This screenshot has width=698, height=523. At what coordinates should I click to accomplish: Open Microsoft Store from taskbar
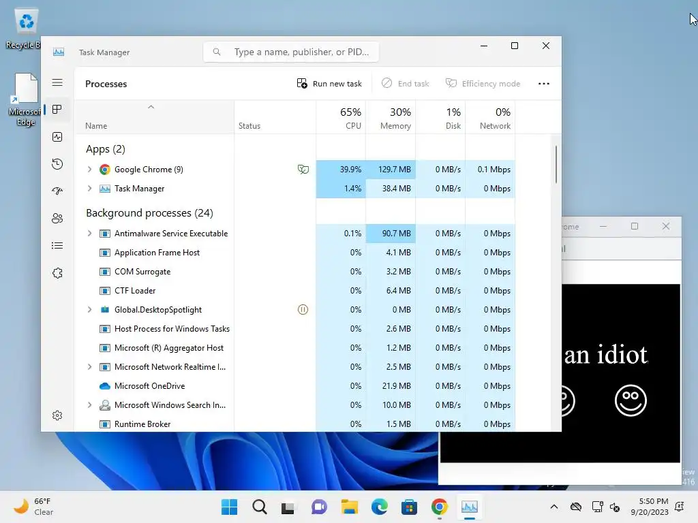point(409,507)
